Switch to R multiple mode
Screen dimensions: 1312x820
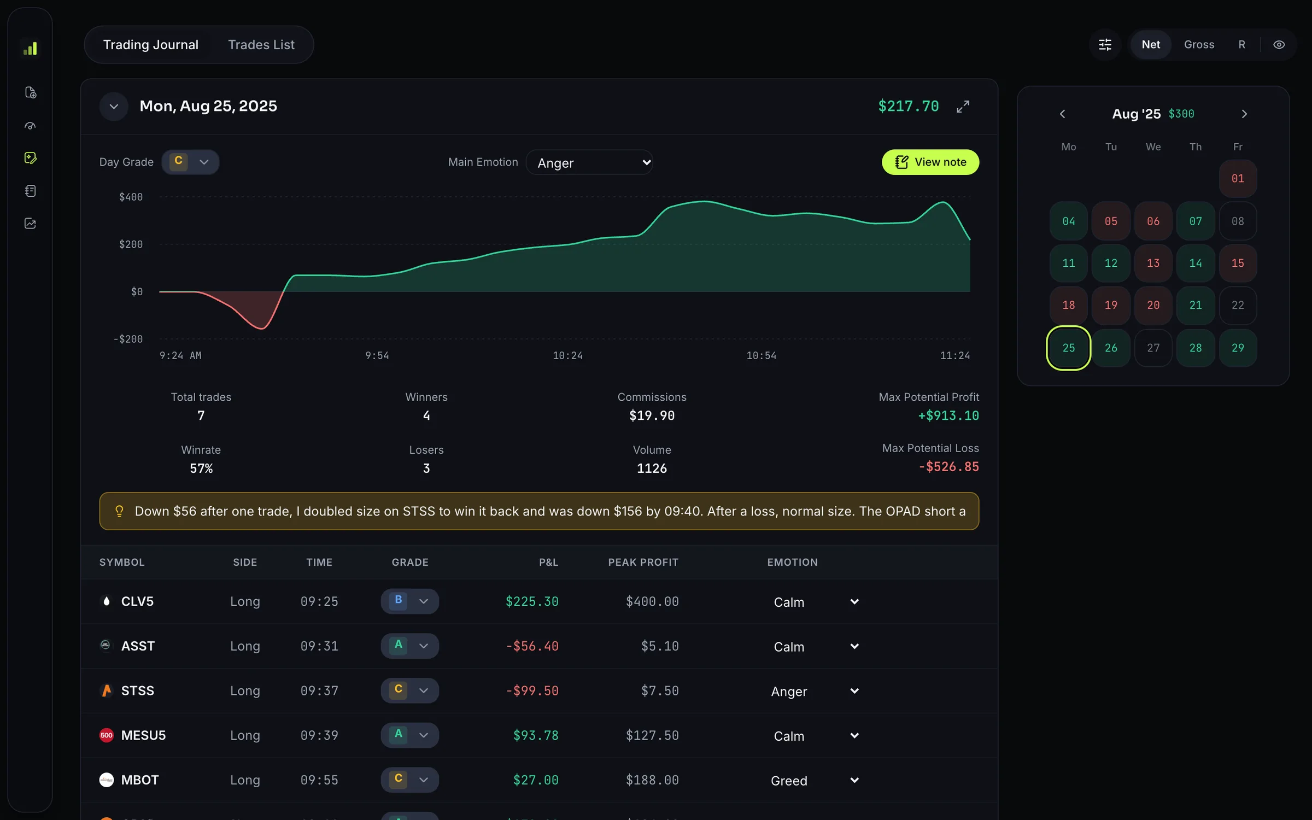(x=1241, y=45)
